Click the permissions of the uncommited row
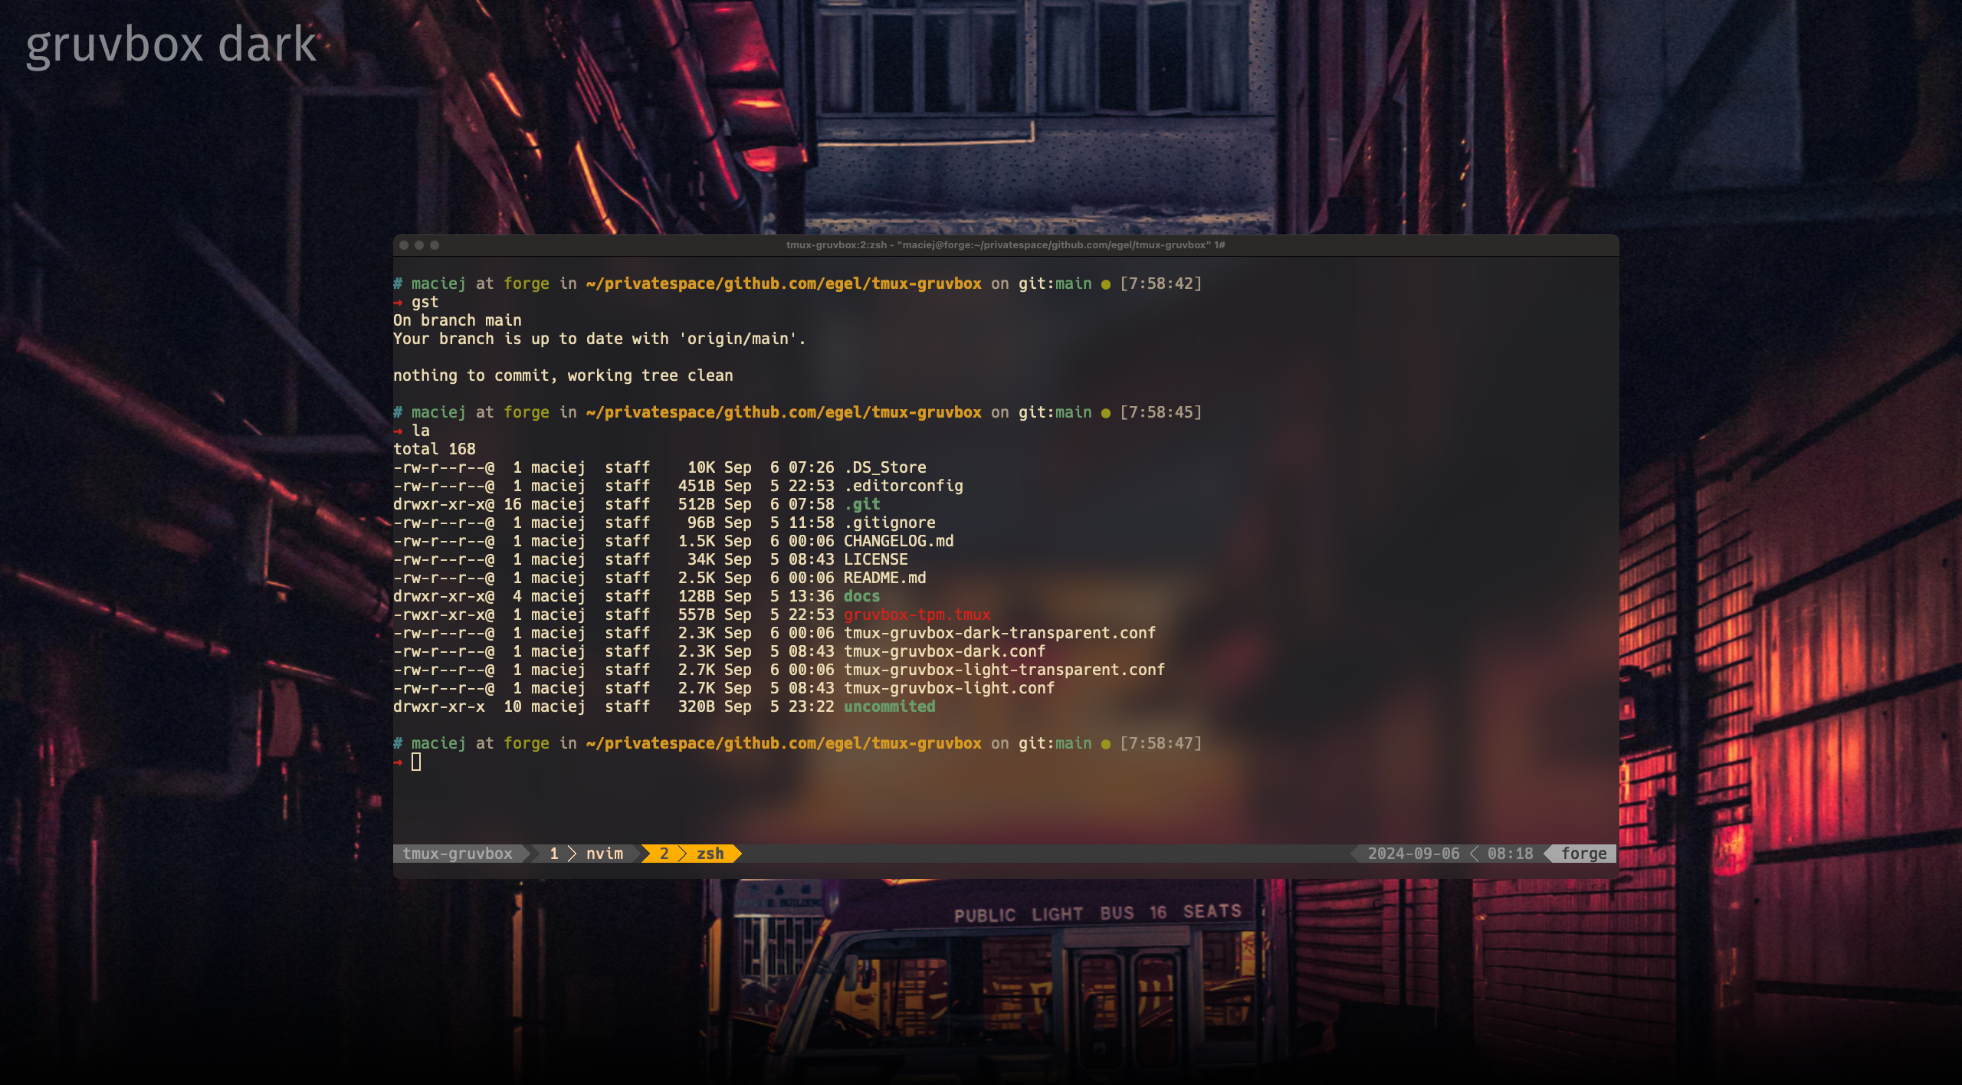Viewport: 1962px width, 1085px height. point(439,706)
